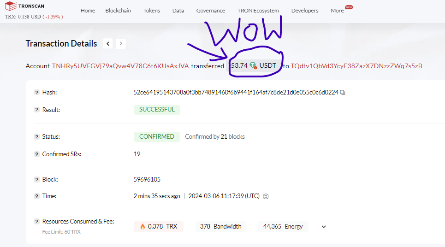The width and height of the screenshot is (445, 247).
Task: Show help for Hash field
Action: (36, 93)
